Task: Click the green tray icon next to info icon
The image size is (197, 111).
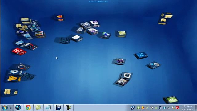Action: [139, 108]
